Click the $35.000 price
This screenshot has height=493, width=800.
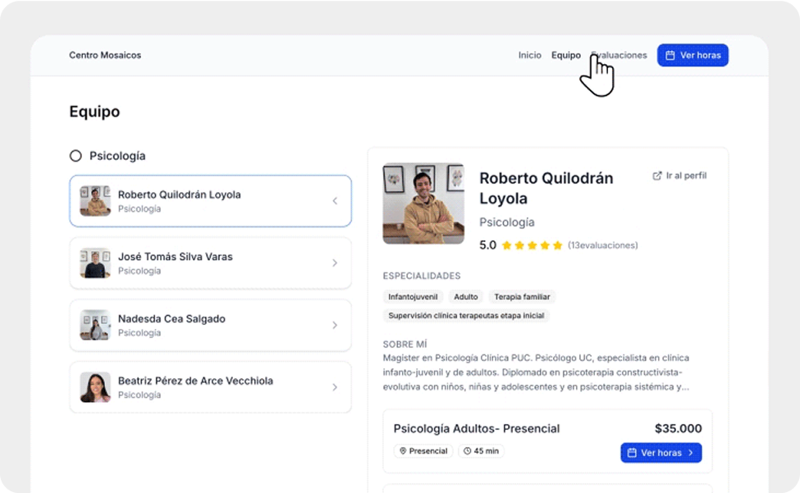click(x=678, y=429)
